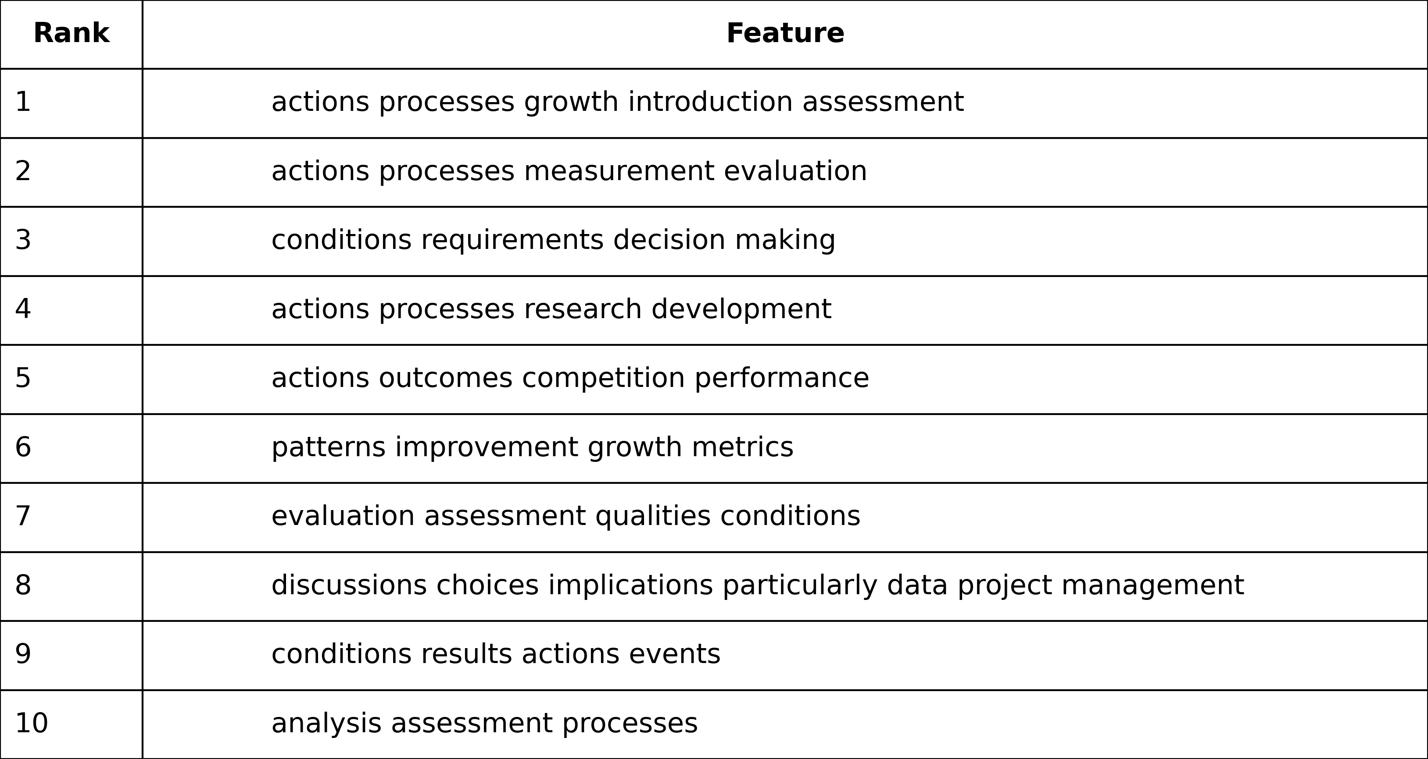Click rank number 2 cell
The image size is (1428, 759).
pyautogui.click(x=23, y=172)
